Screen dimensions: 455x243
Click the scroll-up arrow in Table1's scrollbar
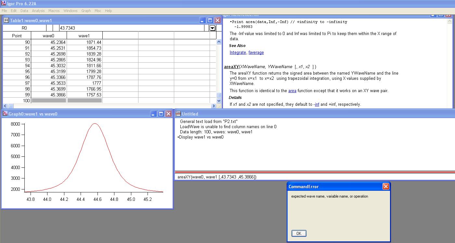[219, 42]
